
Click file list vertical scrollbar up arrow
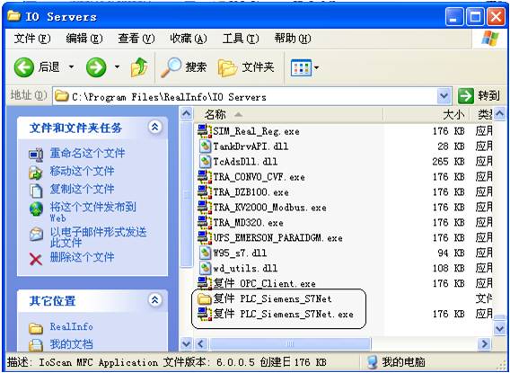click(499, 114)
